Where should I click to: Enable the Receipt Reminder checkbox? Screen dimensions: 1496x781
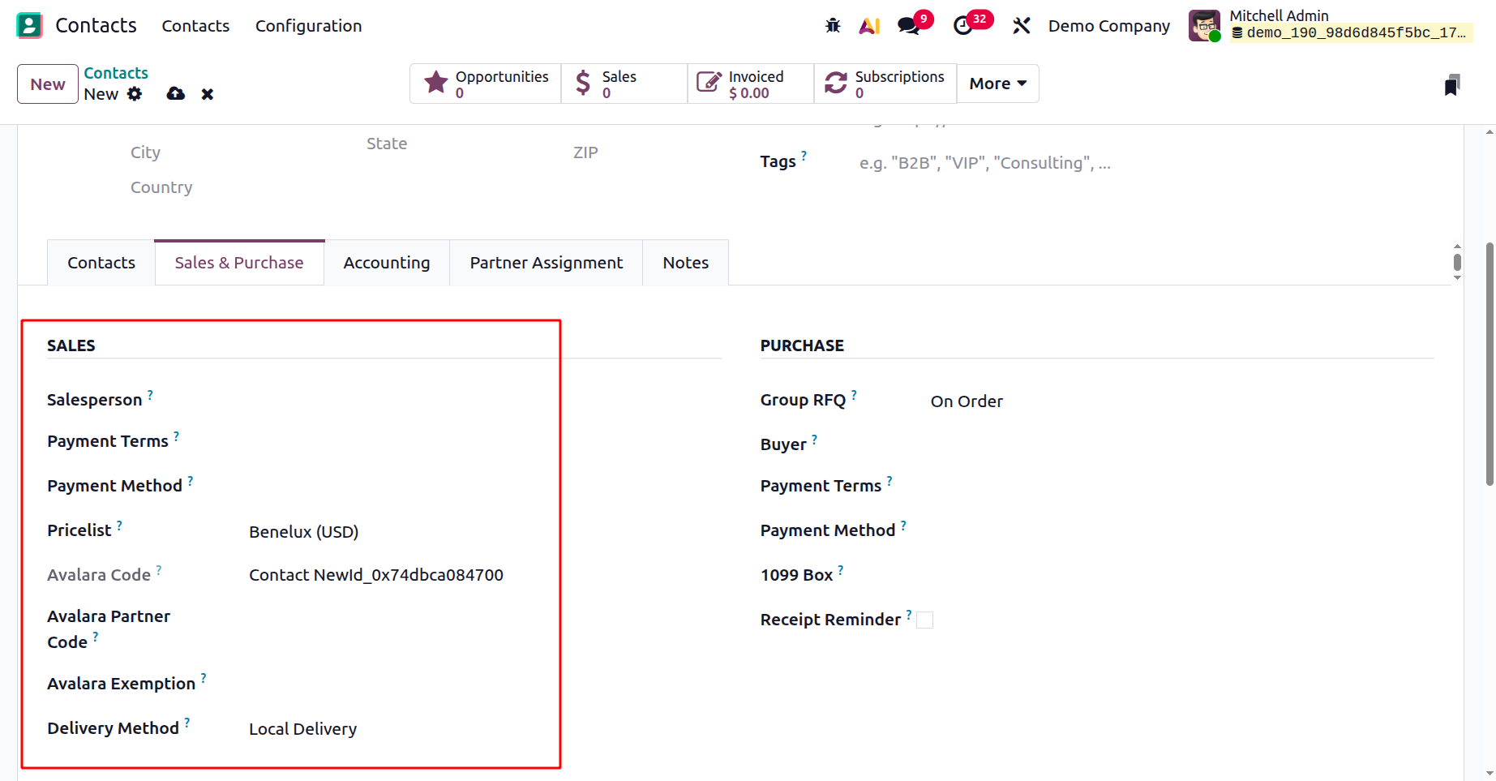[x=924, y=620]
